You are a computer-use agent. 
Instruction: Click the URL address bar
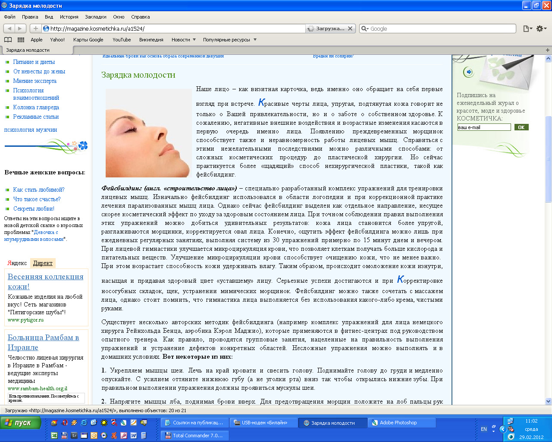[173, 28]
